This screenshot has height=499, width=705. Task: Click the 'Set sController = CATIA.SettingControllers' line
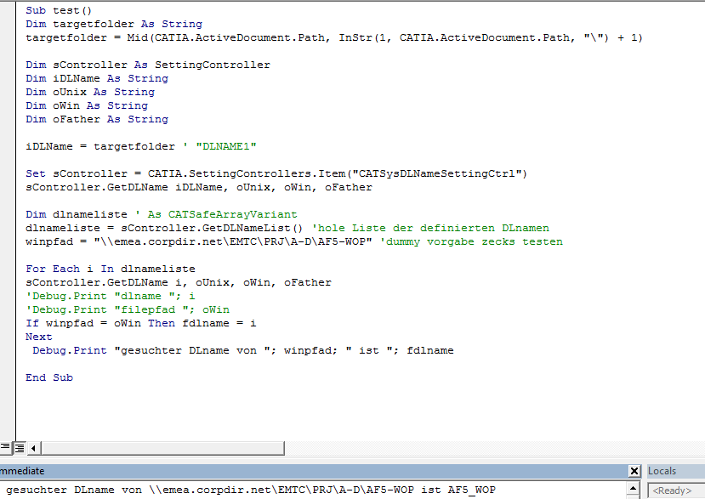point(276,173)
